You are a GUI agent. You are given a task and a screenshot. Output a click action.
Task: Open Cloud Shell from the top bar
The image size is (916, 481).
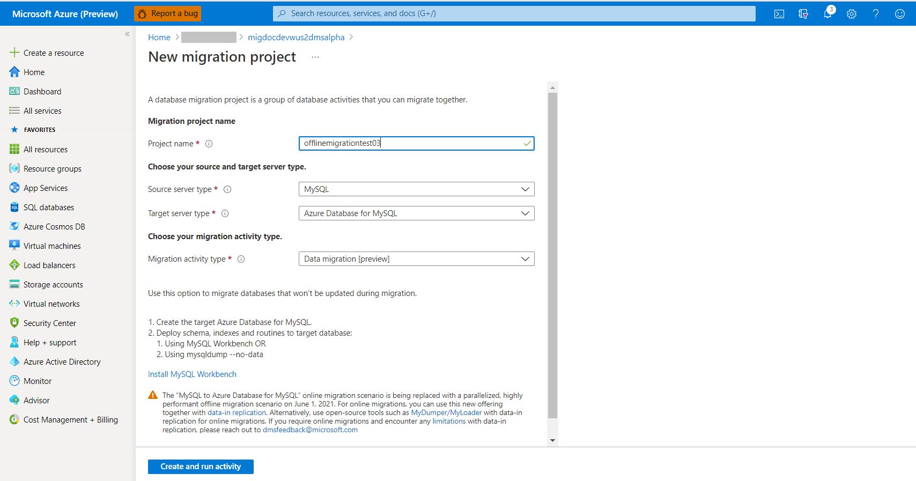[779, 14]
